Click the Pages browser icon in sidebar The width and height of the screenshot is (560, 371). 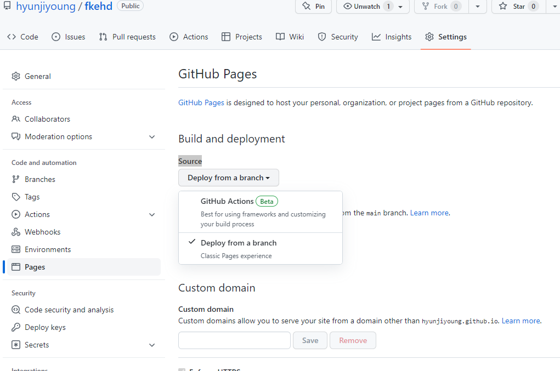point(16,267)
